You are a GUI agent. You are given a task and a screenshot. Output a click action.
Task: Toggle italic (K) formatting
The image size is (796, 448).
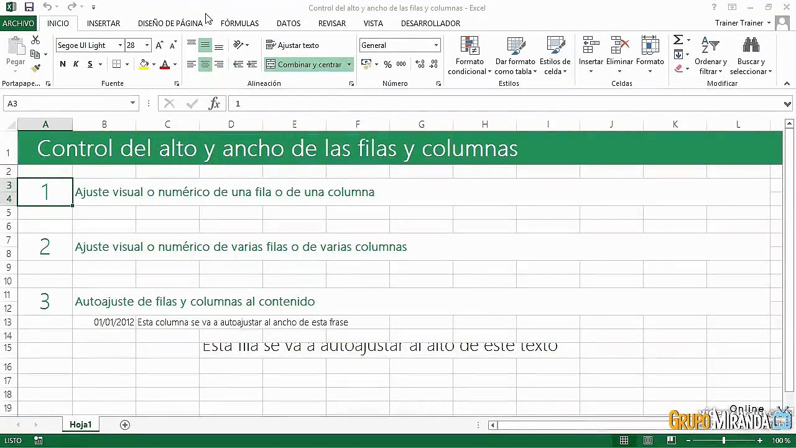(x=76, y=64)
